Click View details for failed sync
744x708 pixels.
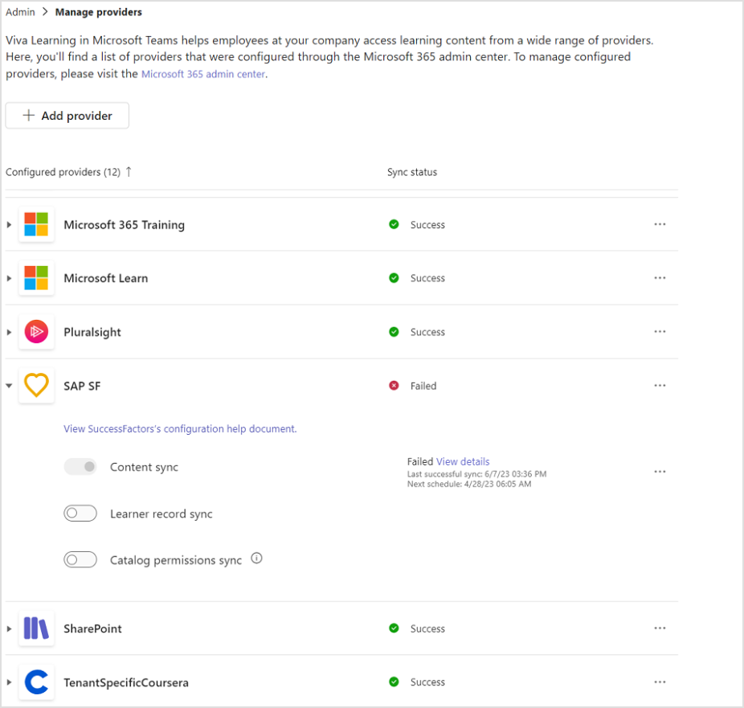(x=463, y=461)
